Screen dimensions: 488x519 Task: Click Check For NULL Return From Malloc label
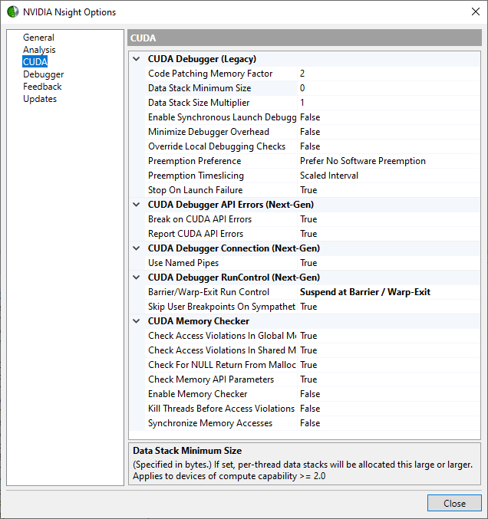click(x=222, y=365)
